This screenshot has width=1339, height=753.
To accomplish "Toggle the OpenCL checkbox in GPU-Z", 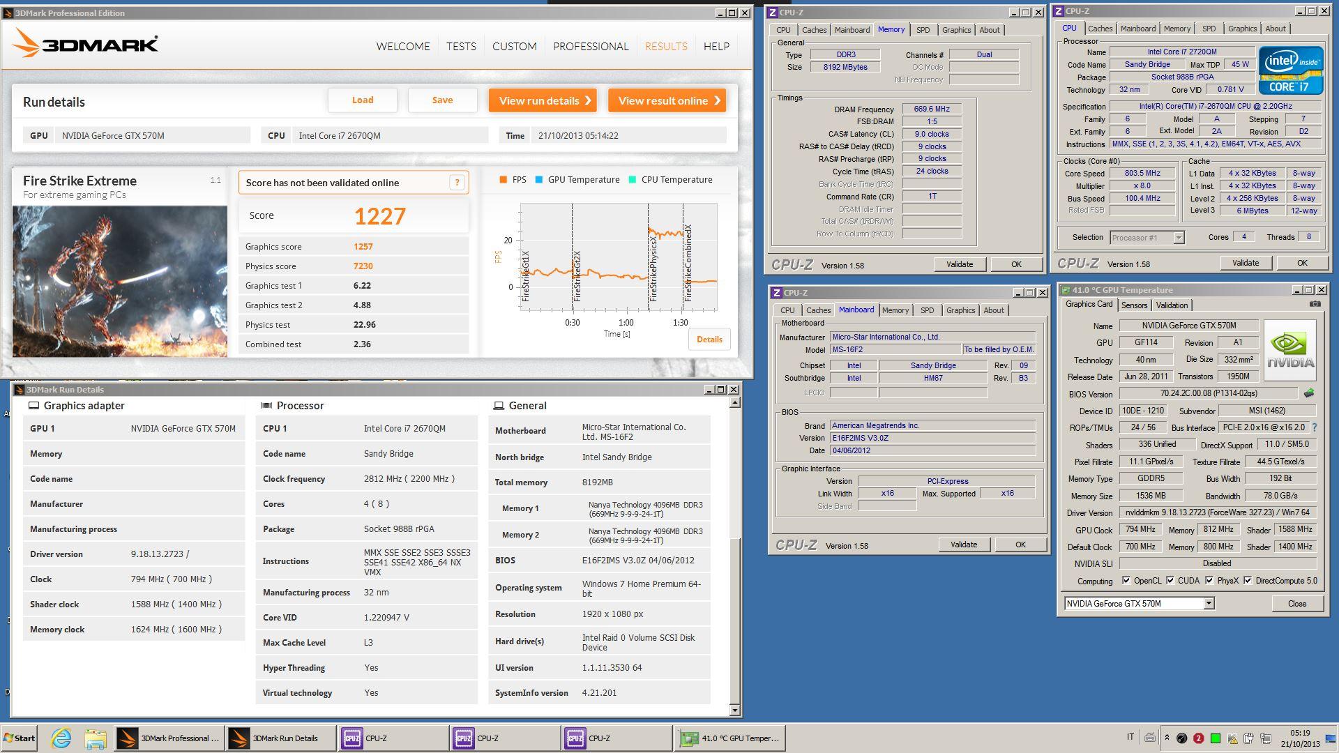I will [1126, 580].
